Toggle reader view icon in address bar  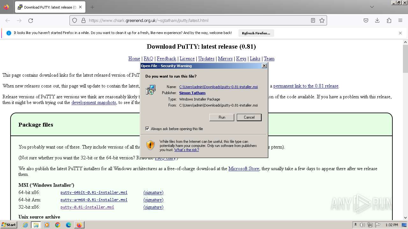pos(313,20)
